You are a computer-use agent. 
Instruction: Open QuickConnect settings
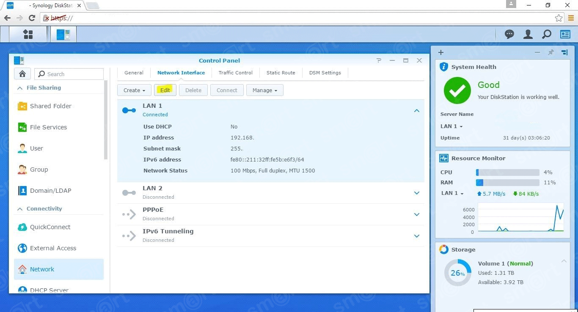coord(59,227)
